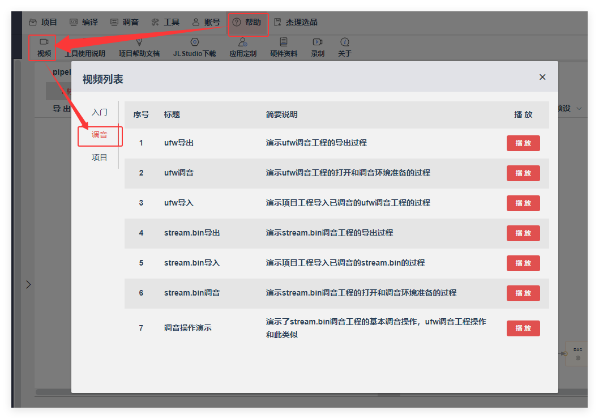Select the 调音 video category tab
599x419 pixels.
point(99,135)
